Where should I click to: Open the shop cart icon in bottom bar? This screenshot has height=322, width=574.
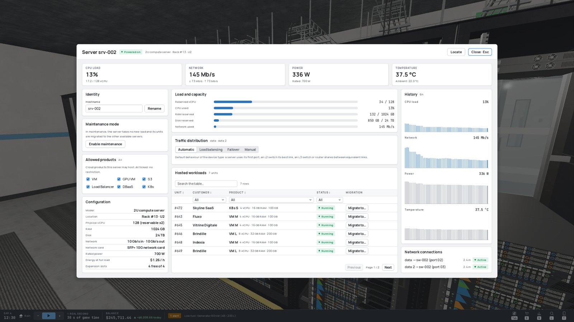point(527,313)
